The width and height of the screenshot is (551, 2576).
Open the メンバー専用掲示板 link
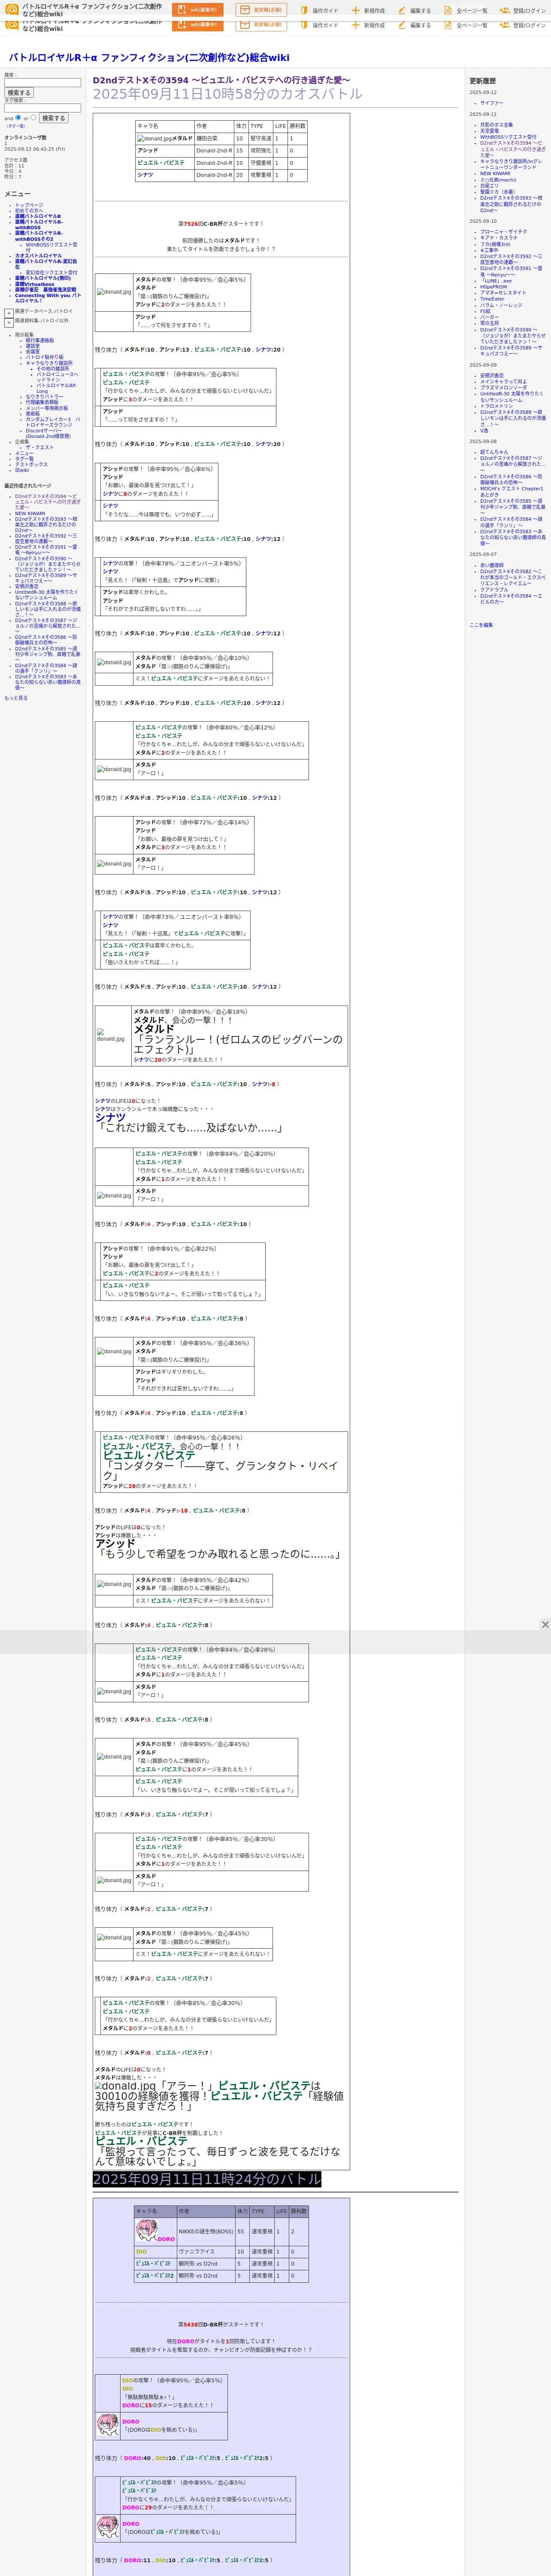(x=47, y=408)
